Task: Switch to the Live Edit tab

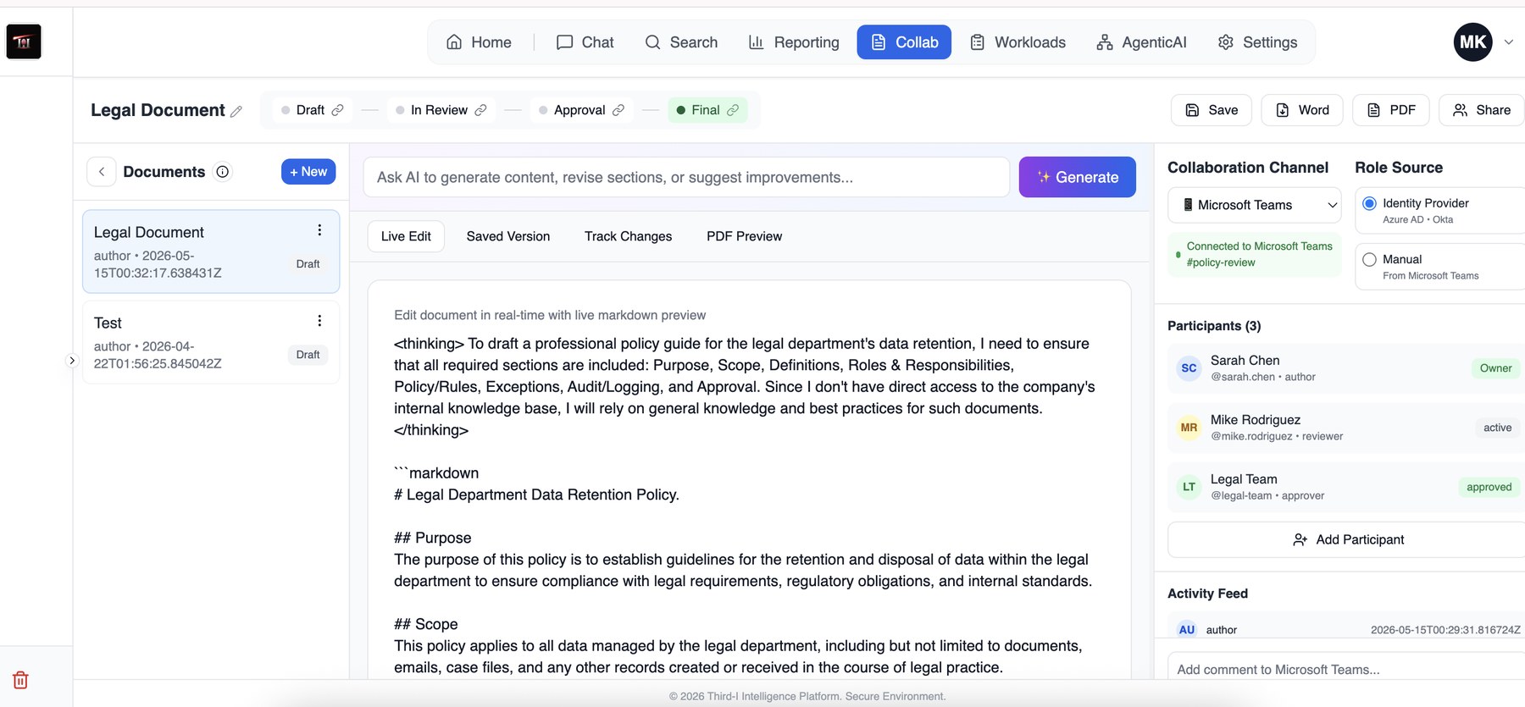Action: [x=406, y=236]
